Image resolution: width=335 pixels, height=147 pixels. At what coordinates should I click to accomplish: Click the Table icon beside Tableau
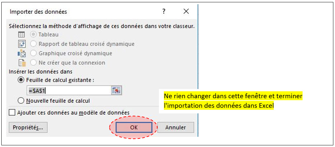coord(21,34)
